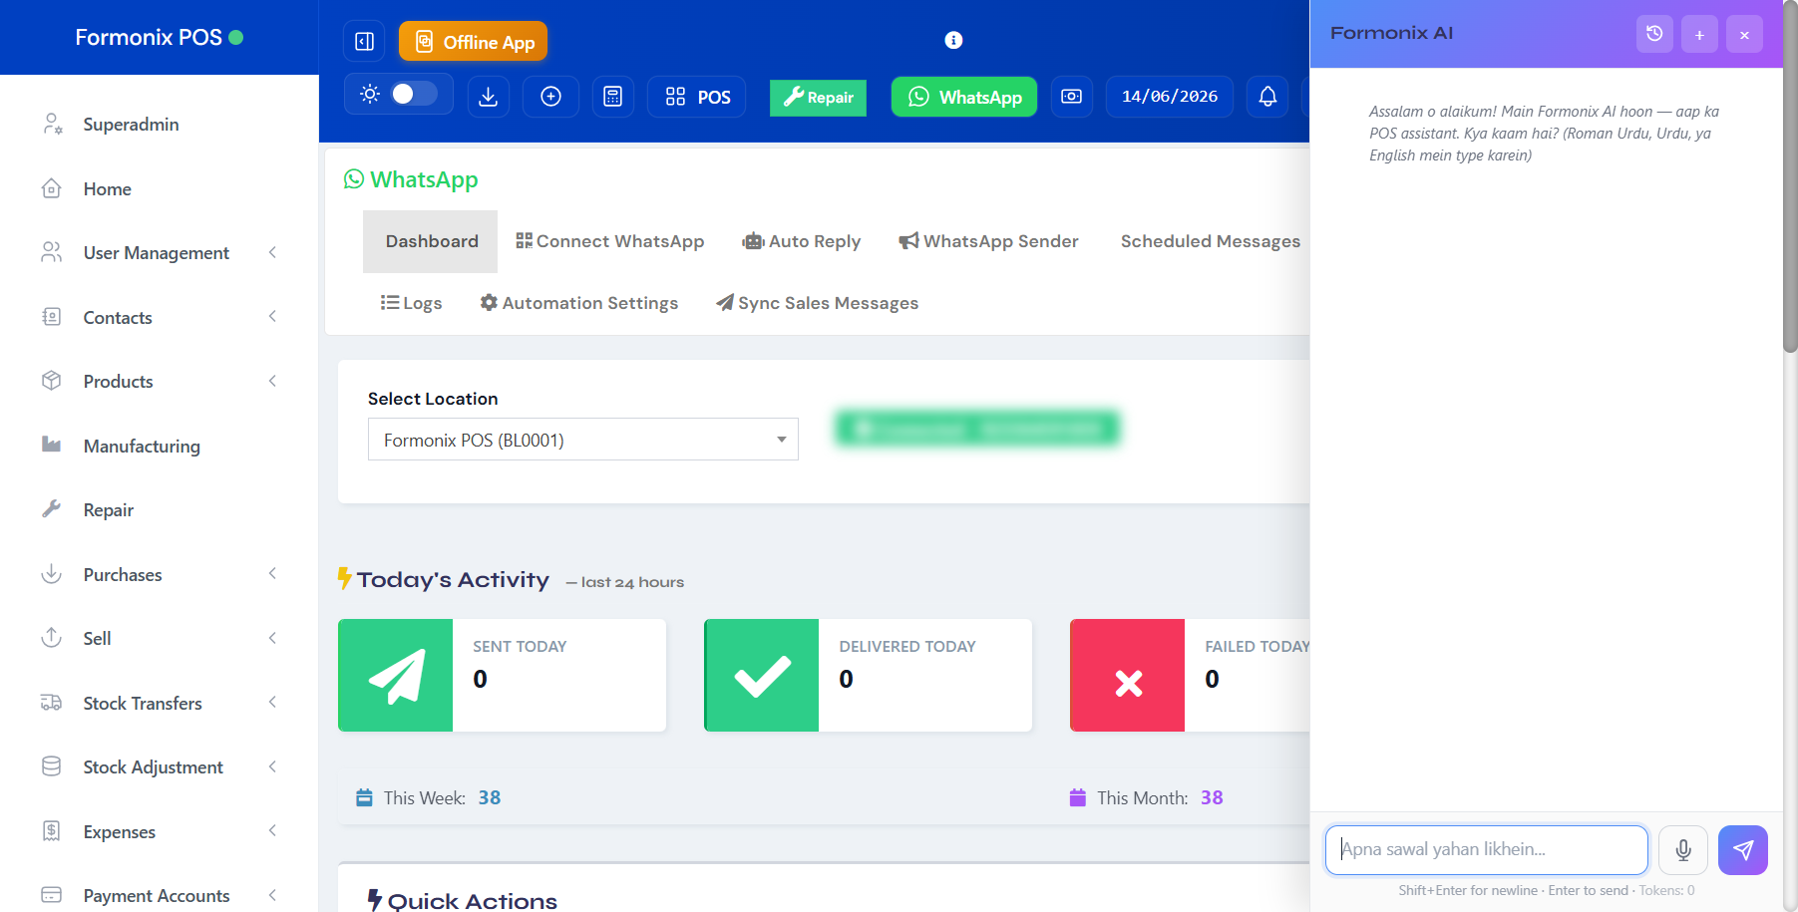Open Connect WhatsApp tab
Image resolution: width=1798 pixels, height=912 pixels.
pyautogui.click(x=609, y=241)
